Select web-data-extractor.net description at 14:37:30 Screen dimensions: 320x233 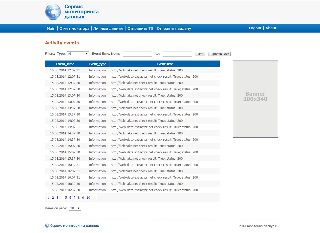[154, 140]
